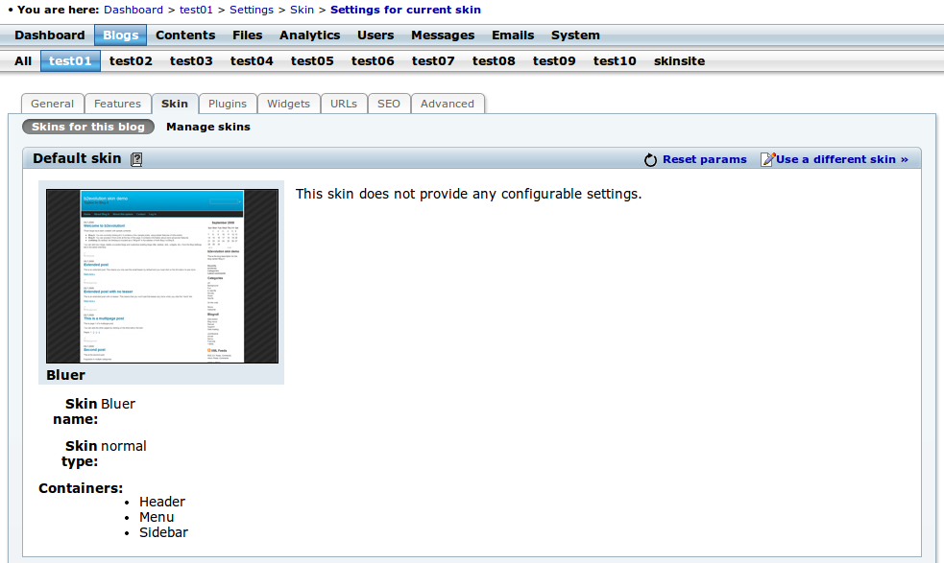Open the Bluer skin preview thumbnail
Viewport: 944px width, 563px height.
(x=162, y=276)
